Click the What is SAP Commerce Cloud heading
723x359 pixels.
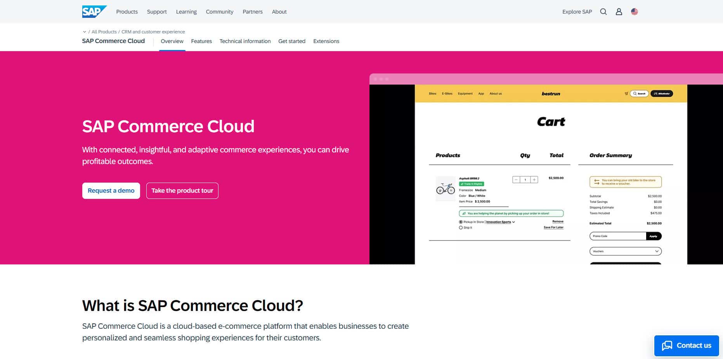tap(192, 305)
